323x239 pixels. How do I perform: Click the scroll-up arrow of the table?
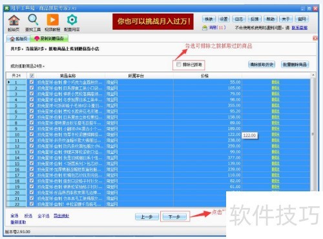(313, 75)
